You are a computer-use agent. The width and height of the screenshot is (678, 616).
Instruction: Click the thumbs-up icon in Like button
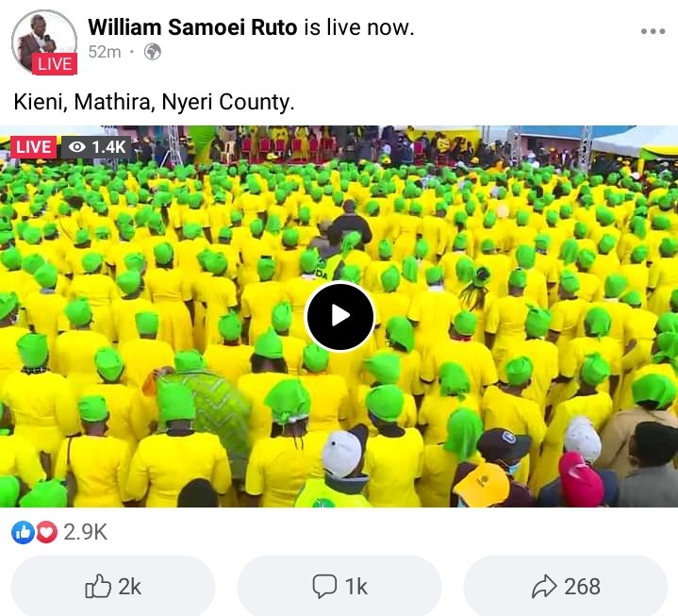coord(98,586)
